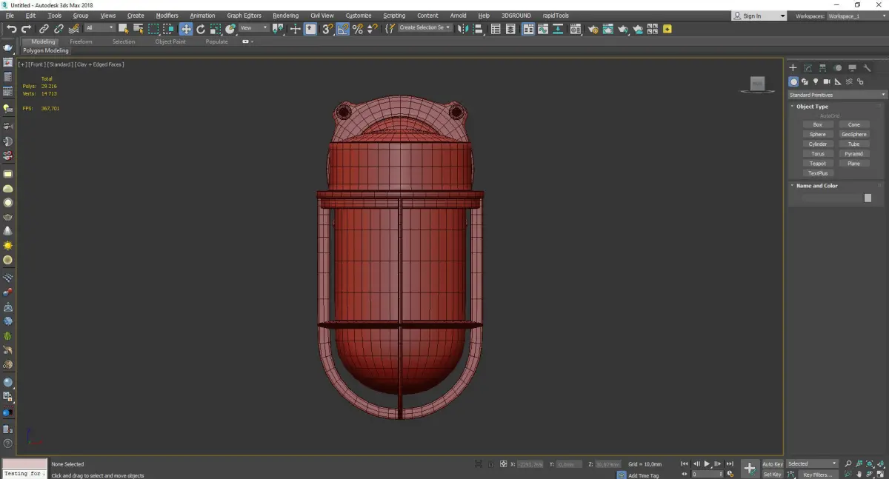Switch to the Freeform ribbon tab

click(x=81, y=41)
